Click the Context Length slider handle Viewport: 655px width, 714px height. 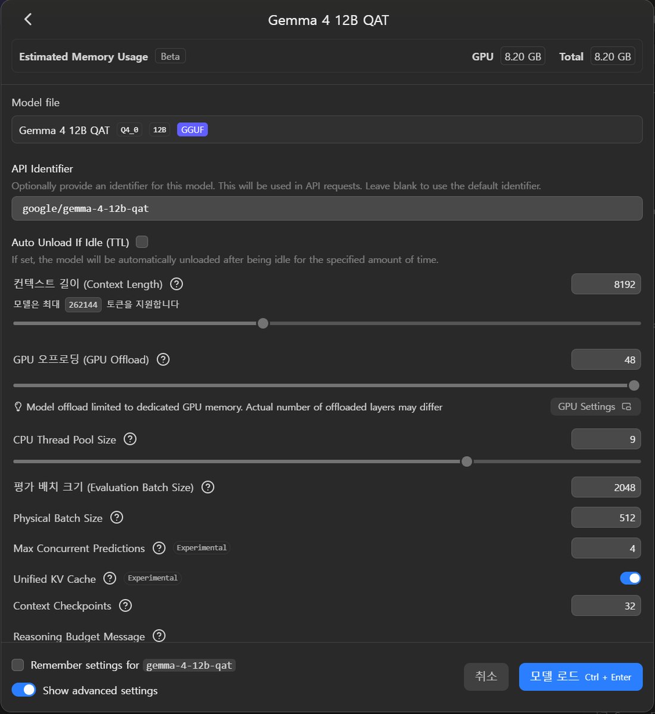(263, 323)
